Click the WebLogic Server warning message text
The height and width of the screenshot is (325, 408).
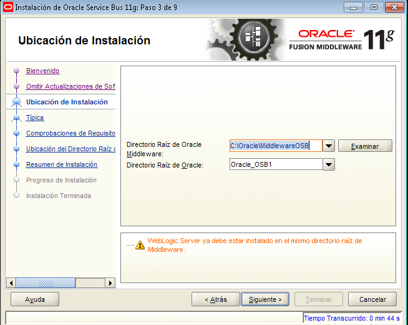click(x=255, y=245)
